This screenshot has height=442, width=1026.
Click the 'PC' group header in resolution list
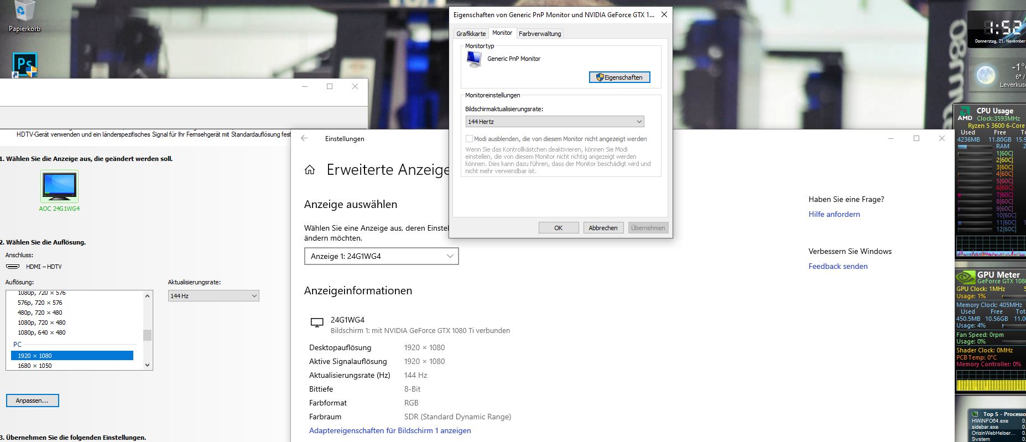[17, 344]
